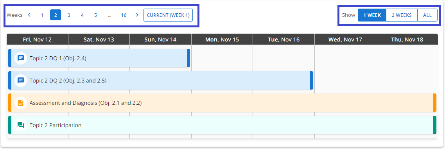
Task: Jump to Current (Week 1)
Action: point(168,15)
